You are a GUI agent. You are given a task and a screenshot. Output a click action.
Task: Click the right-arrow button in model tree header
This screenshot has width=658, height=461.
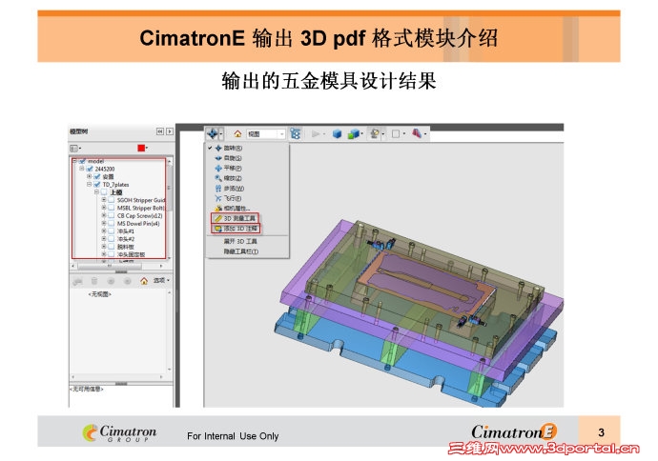(x=170, y=131)
